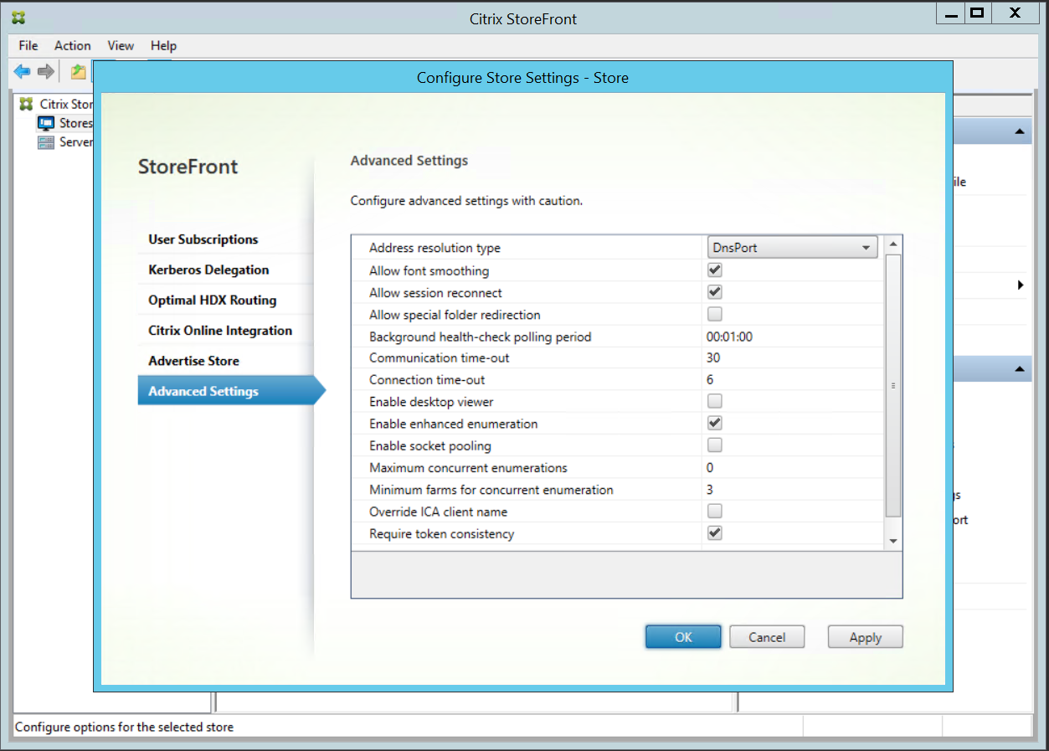Uncheck Require token consistency
The width and height of the screenshot is (1049, 751).
[x=714, y=533]
